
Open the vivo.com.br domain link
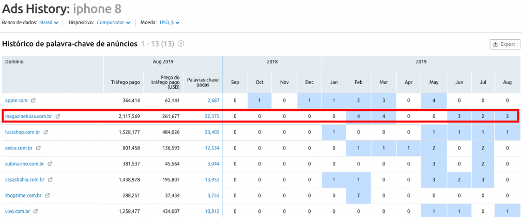pyautogui.click(x=18, y=211)
